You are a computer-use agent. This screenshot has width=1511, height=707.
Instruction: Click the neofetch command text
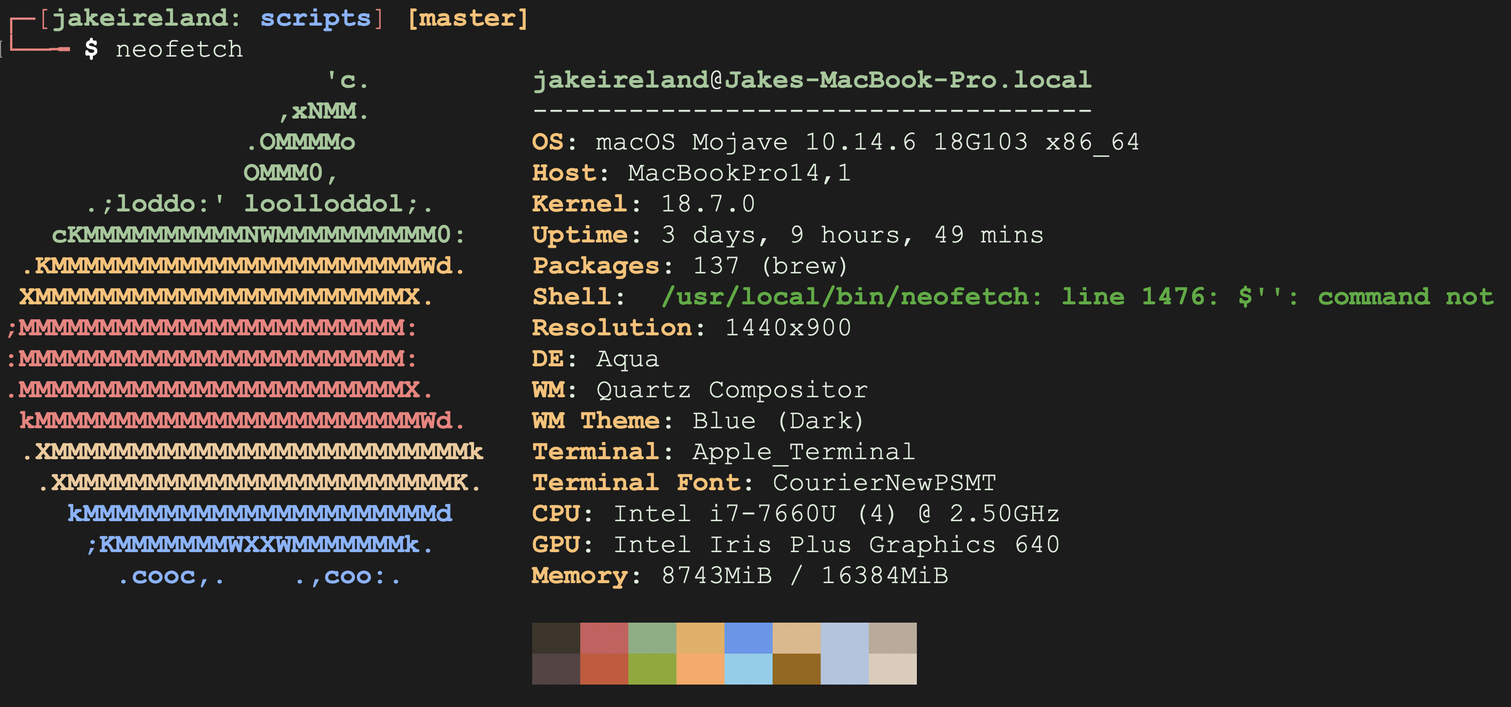(x=179, y=49)
